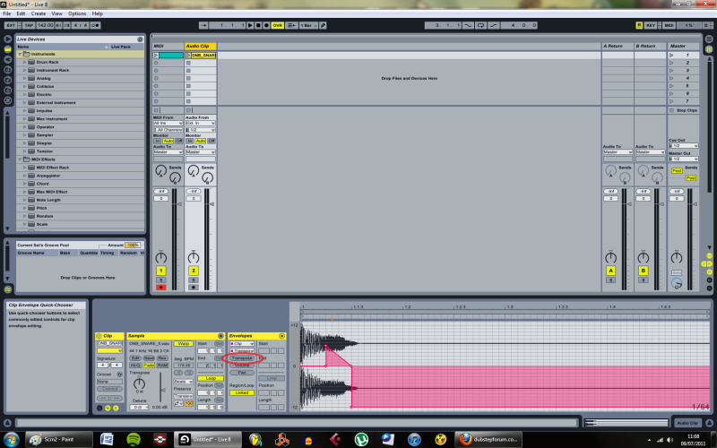The width and height of the screenshot is (717, 448).
Task: Open the Help menu
Action: [98, 13]
